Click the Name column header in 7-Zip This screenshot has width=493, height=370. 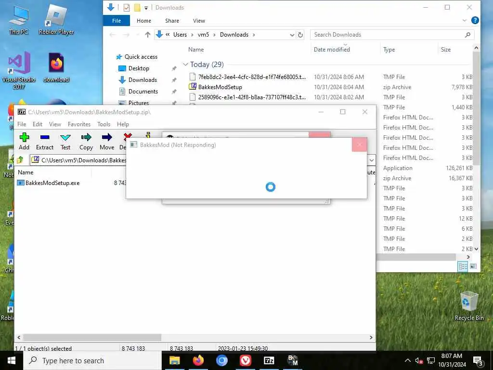coord(26,172)
